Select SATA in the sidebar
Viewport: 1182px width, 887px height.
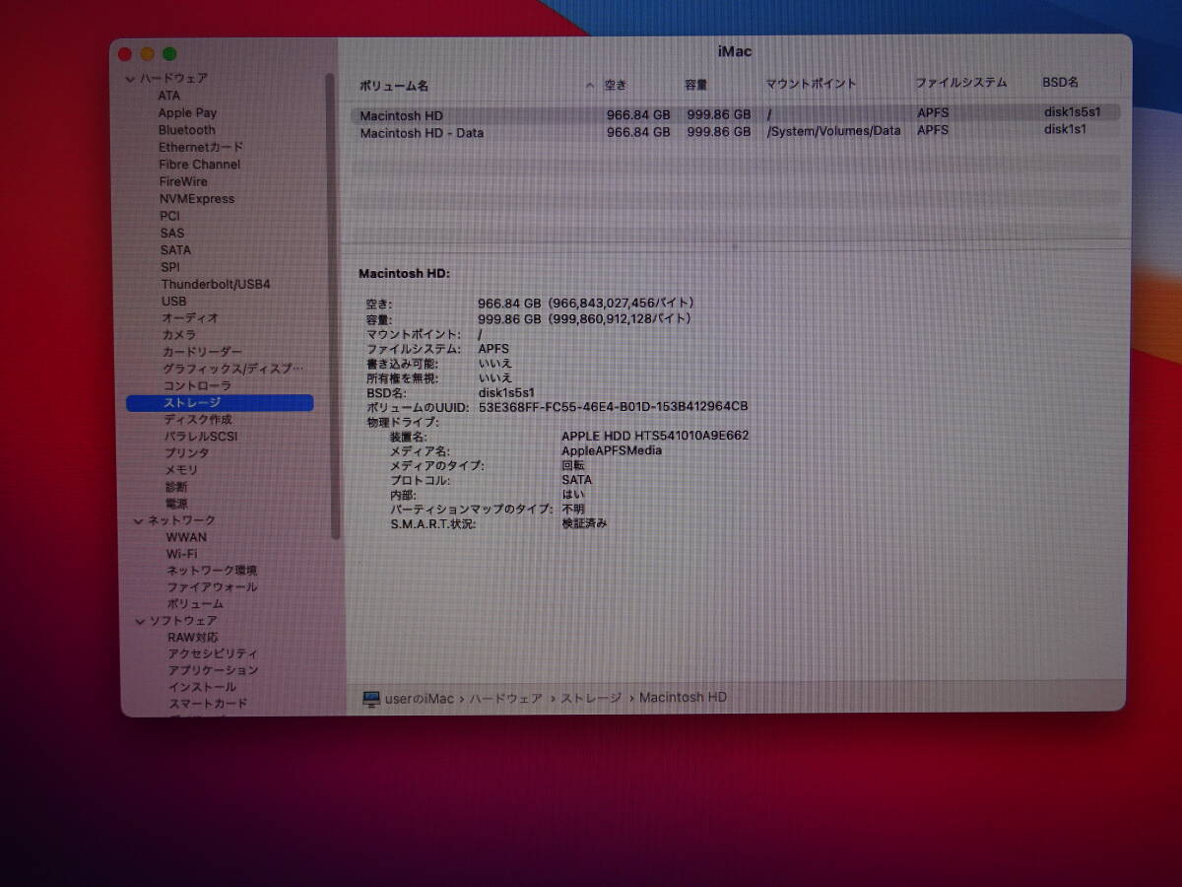(x=175, y=249)
